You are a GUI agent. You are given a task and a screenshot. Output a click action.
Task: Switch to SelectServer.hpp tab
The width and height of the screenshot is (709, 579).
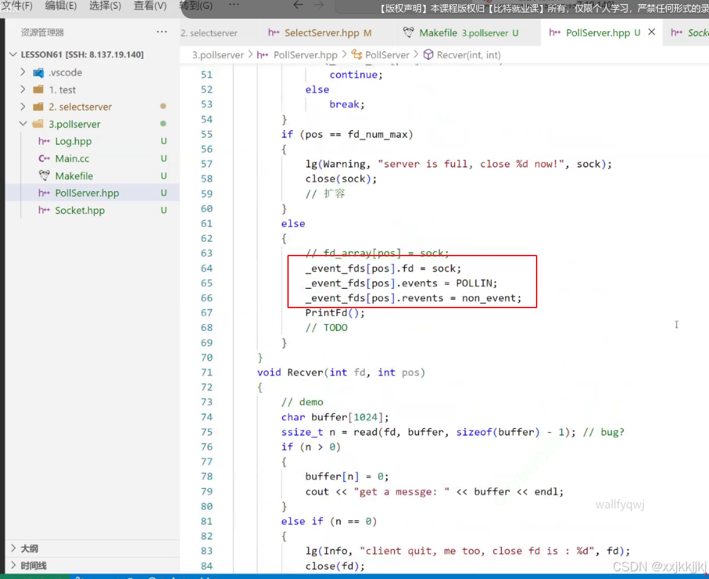pos(320,33)
